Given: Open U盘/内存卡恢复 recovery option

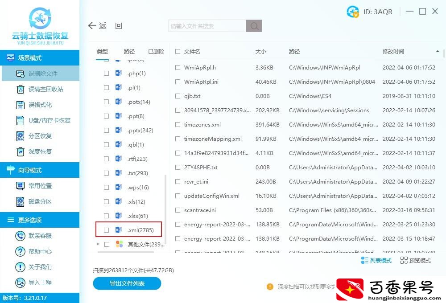Looking at the screenshot, I should pyautogui.click(x=43, y=120).
